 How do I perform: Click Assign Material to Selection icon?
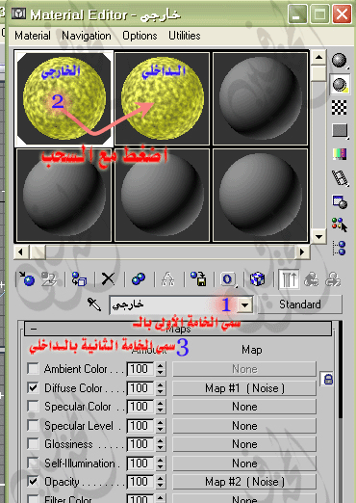79,278
